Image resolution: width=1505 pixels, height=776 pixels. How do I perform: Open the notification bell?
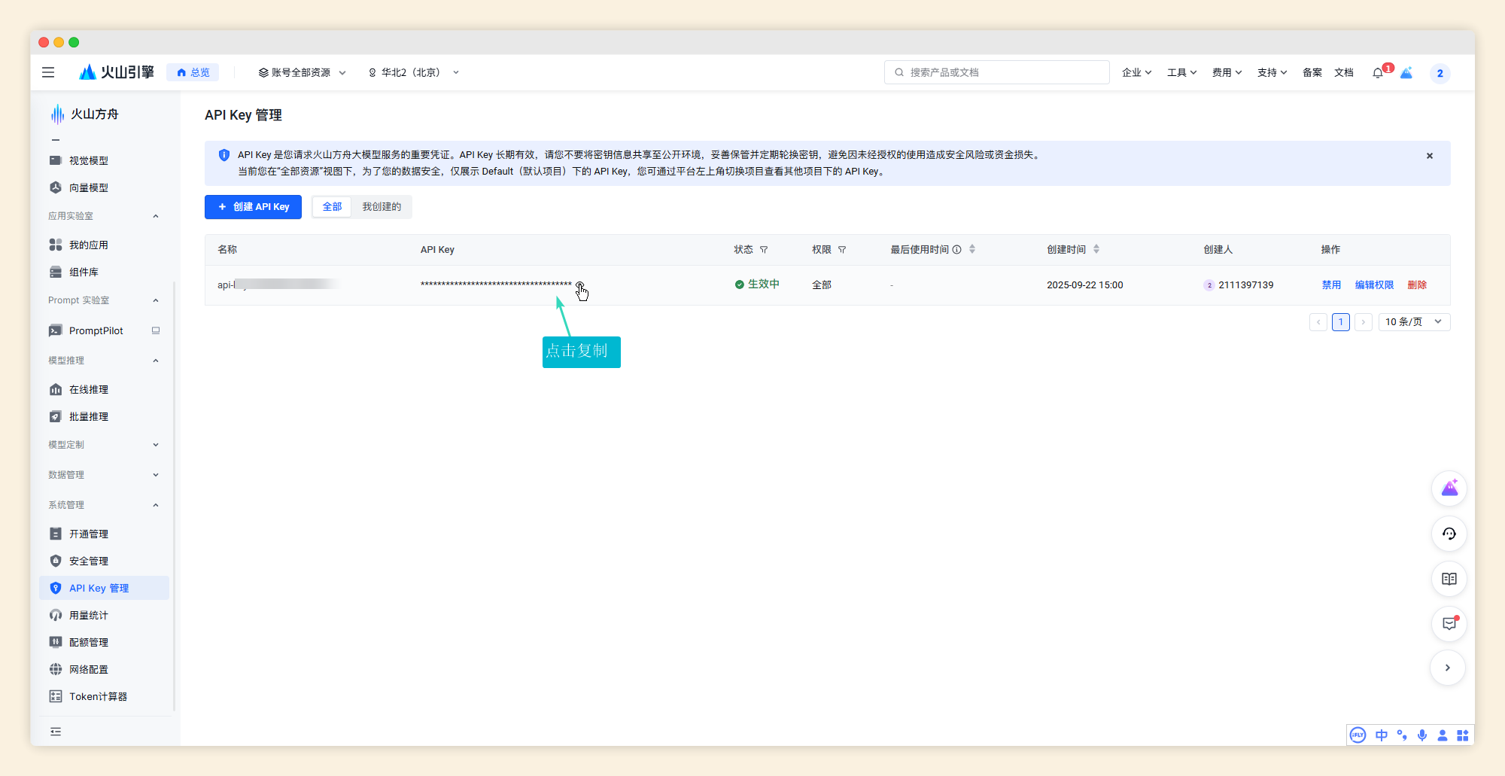point(1377,73)
